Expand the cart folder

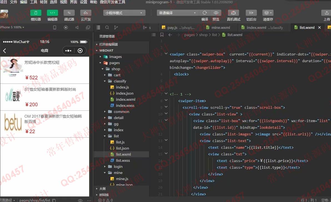pos(122,75)
